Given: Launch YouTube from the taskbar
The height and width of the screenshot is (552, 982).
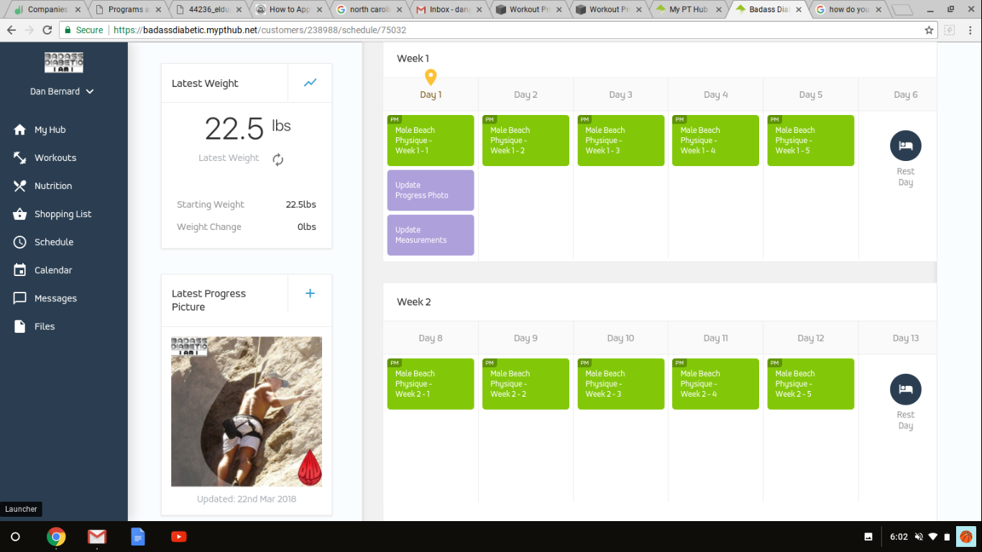Looking at the screenshot, I should pyautogui.click(x=178, y=535).
